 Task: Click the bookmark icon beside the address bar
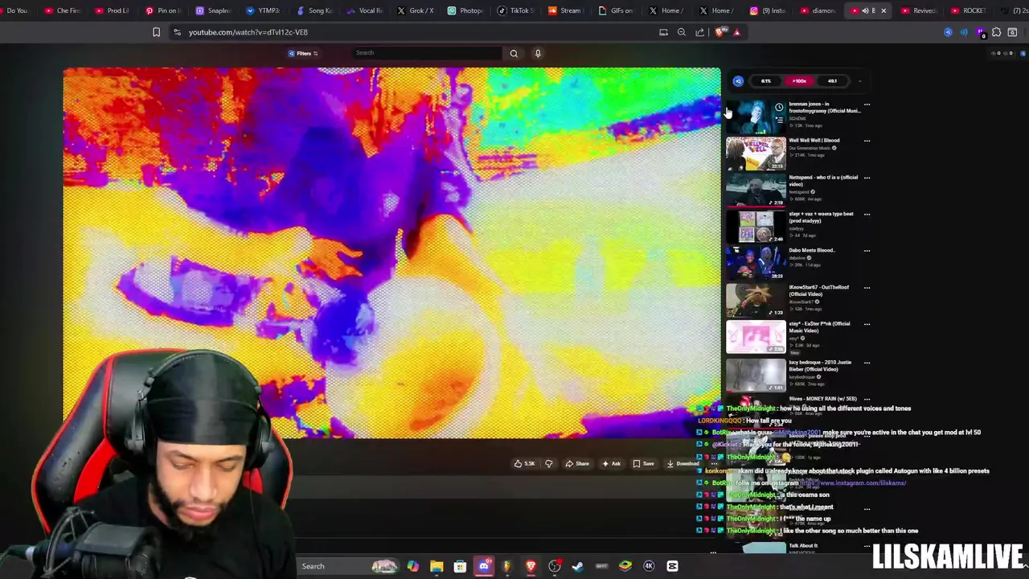[156, 32]
